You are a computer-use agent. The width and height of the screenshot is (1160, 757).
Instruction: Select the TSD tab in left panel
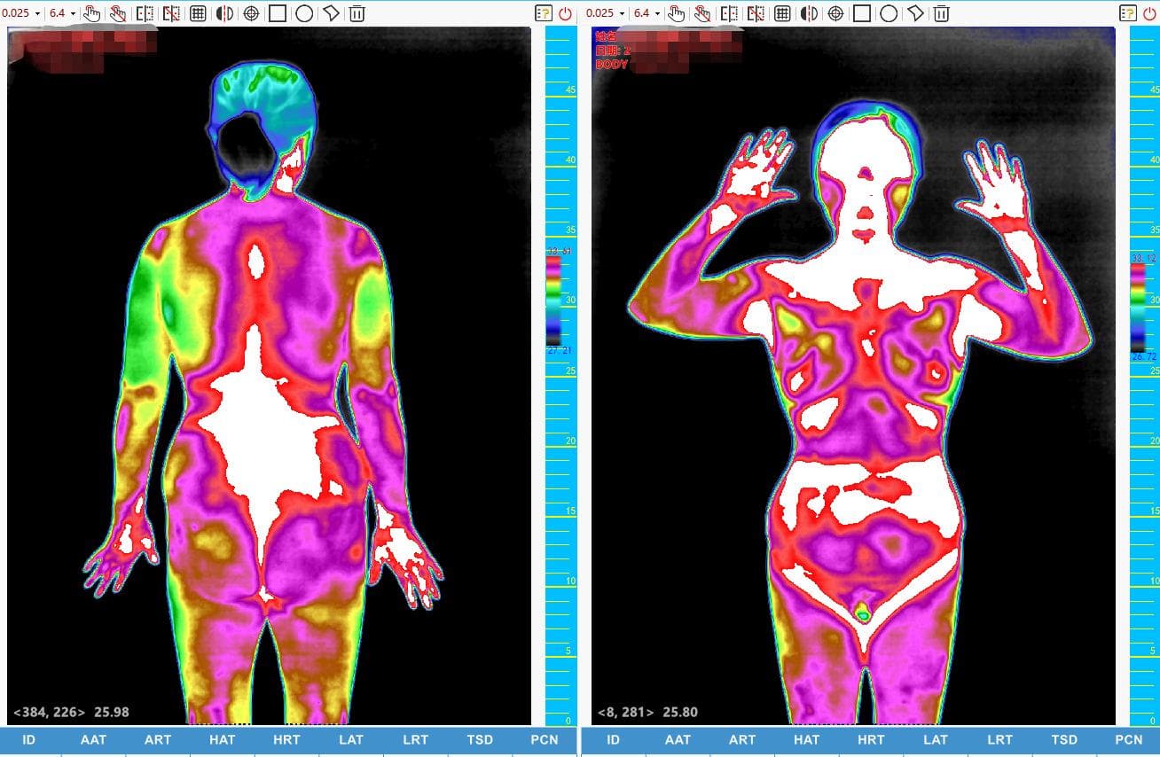click(x=480, y=740)
